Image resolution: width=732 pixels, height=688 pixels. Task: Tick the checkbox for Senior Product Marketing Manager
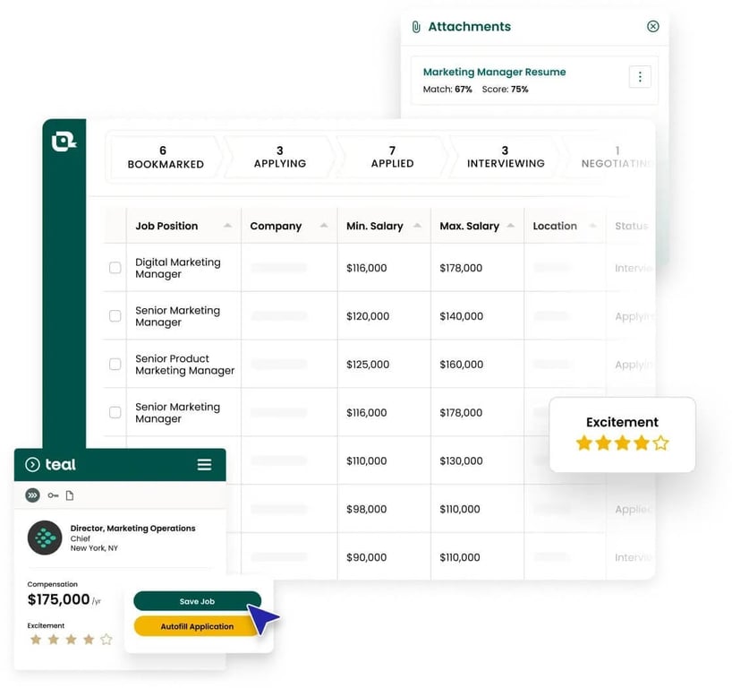[x=115, y=364]
